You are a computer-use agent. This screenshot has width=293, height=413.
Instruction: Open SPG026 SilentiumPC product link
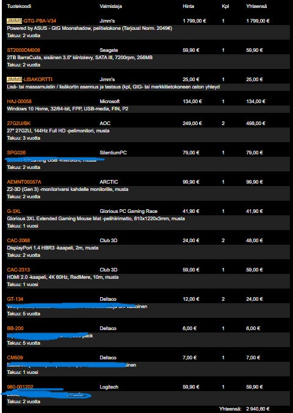click(16, 153)
